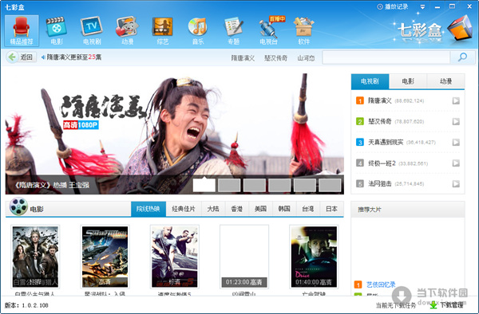The width and height of the screenshot is (479, 314).
Task: Play 隋唐演义 from the ranking list
Action: click(456, 100)
